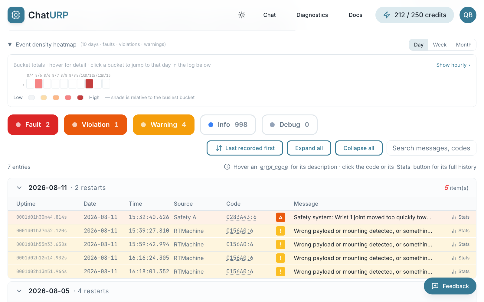Open code C156A0:6 in the 15:59:42.994 row
This screenshot has height=302, width=484.
(240, 244)
